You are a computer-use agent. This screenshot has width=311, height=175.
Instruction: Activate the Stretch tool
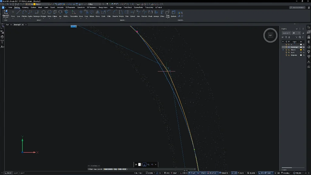(x=121, y=13)
